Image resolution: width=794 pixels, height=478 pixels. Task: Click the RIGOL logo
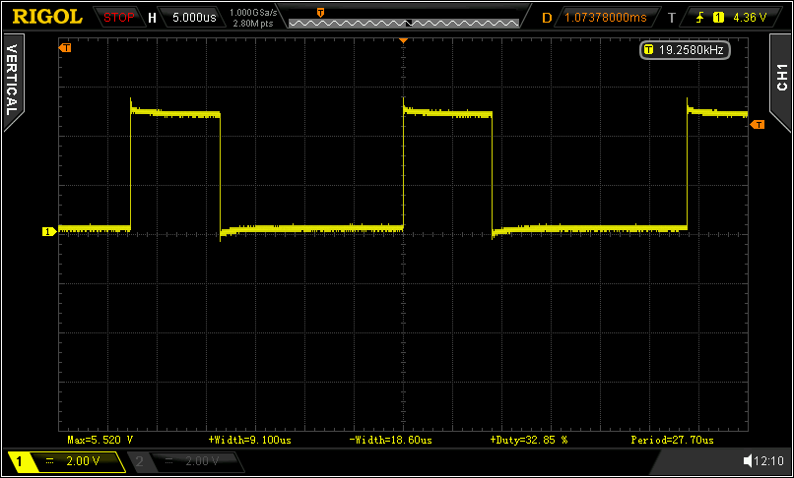pos(46,16)
